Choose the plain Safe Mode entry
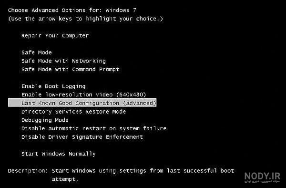 click(37, 52)
